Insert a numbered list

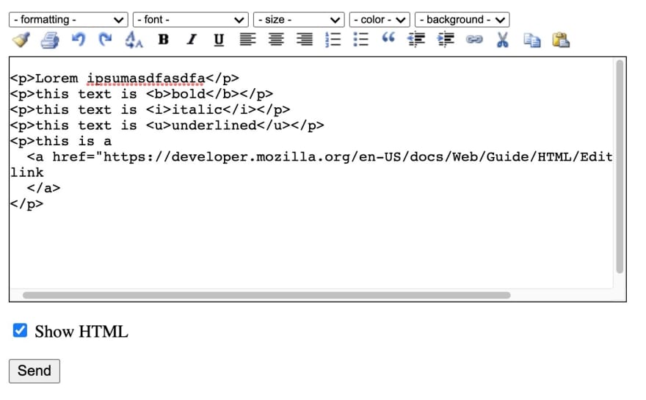333,40
